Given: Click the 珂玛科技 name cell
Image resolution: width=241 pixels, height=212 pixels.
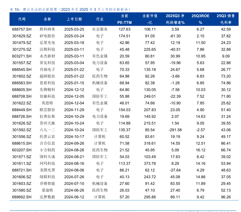Looking at the screenshot, I should (47, 163).
